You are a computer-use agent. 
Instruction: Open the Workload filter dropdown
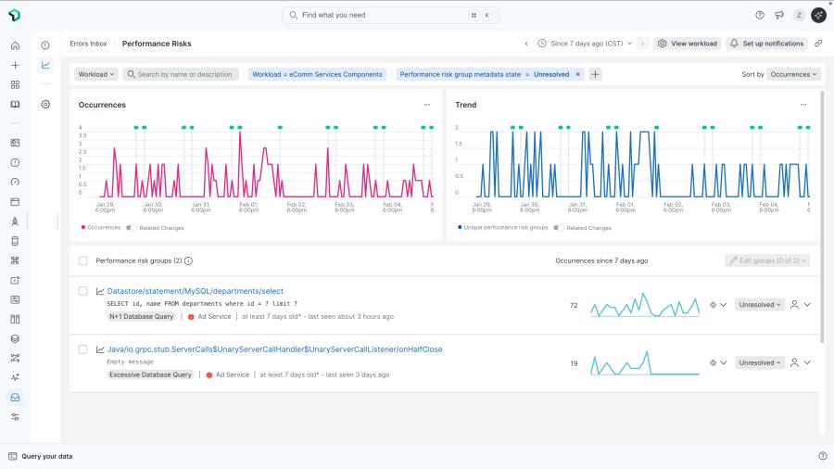click(95, 74)
